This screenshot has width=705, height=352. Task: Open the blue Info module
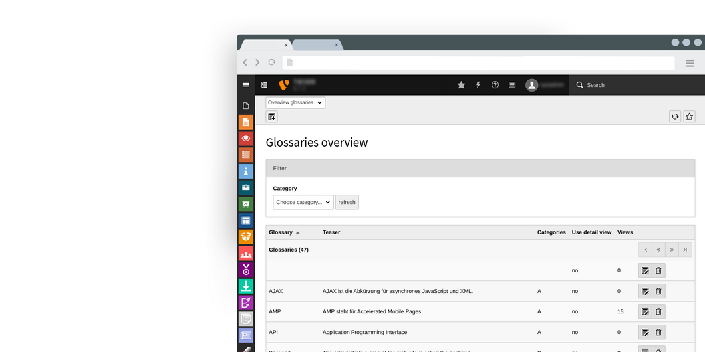coord(246,171)
